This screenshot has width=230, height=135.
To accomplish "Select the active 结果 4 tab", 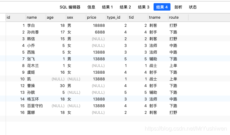I will 162,7.
